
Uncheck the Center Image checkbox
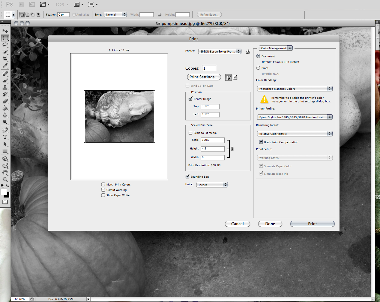(190, 99)
